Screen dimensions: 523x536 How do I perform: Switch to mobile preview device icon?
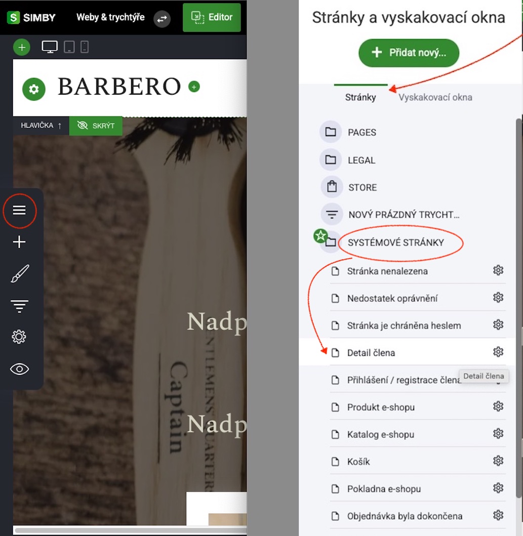[85, 47]
